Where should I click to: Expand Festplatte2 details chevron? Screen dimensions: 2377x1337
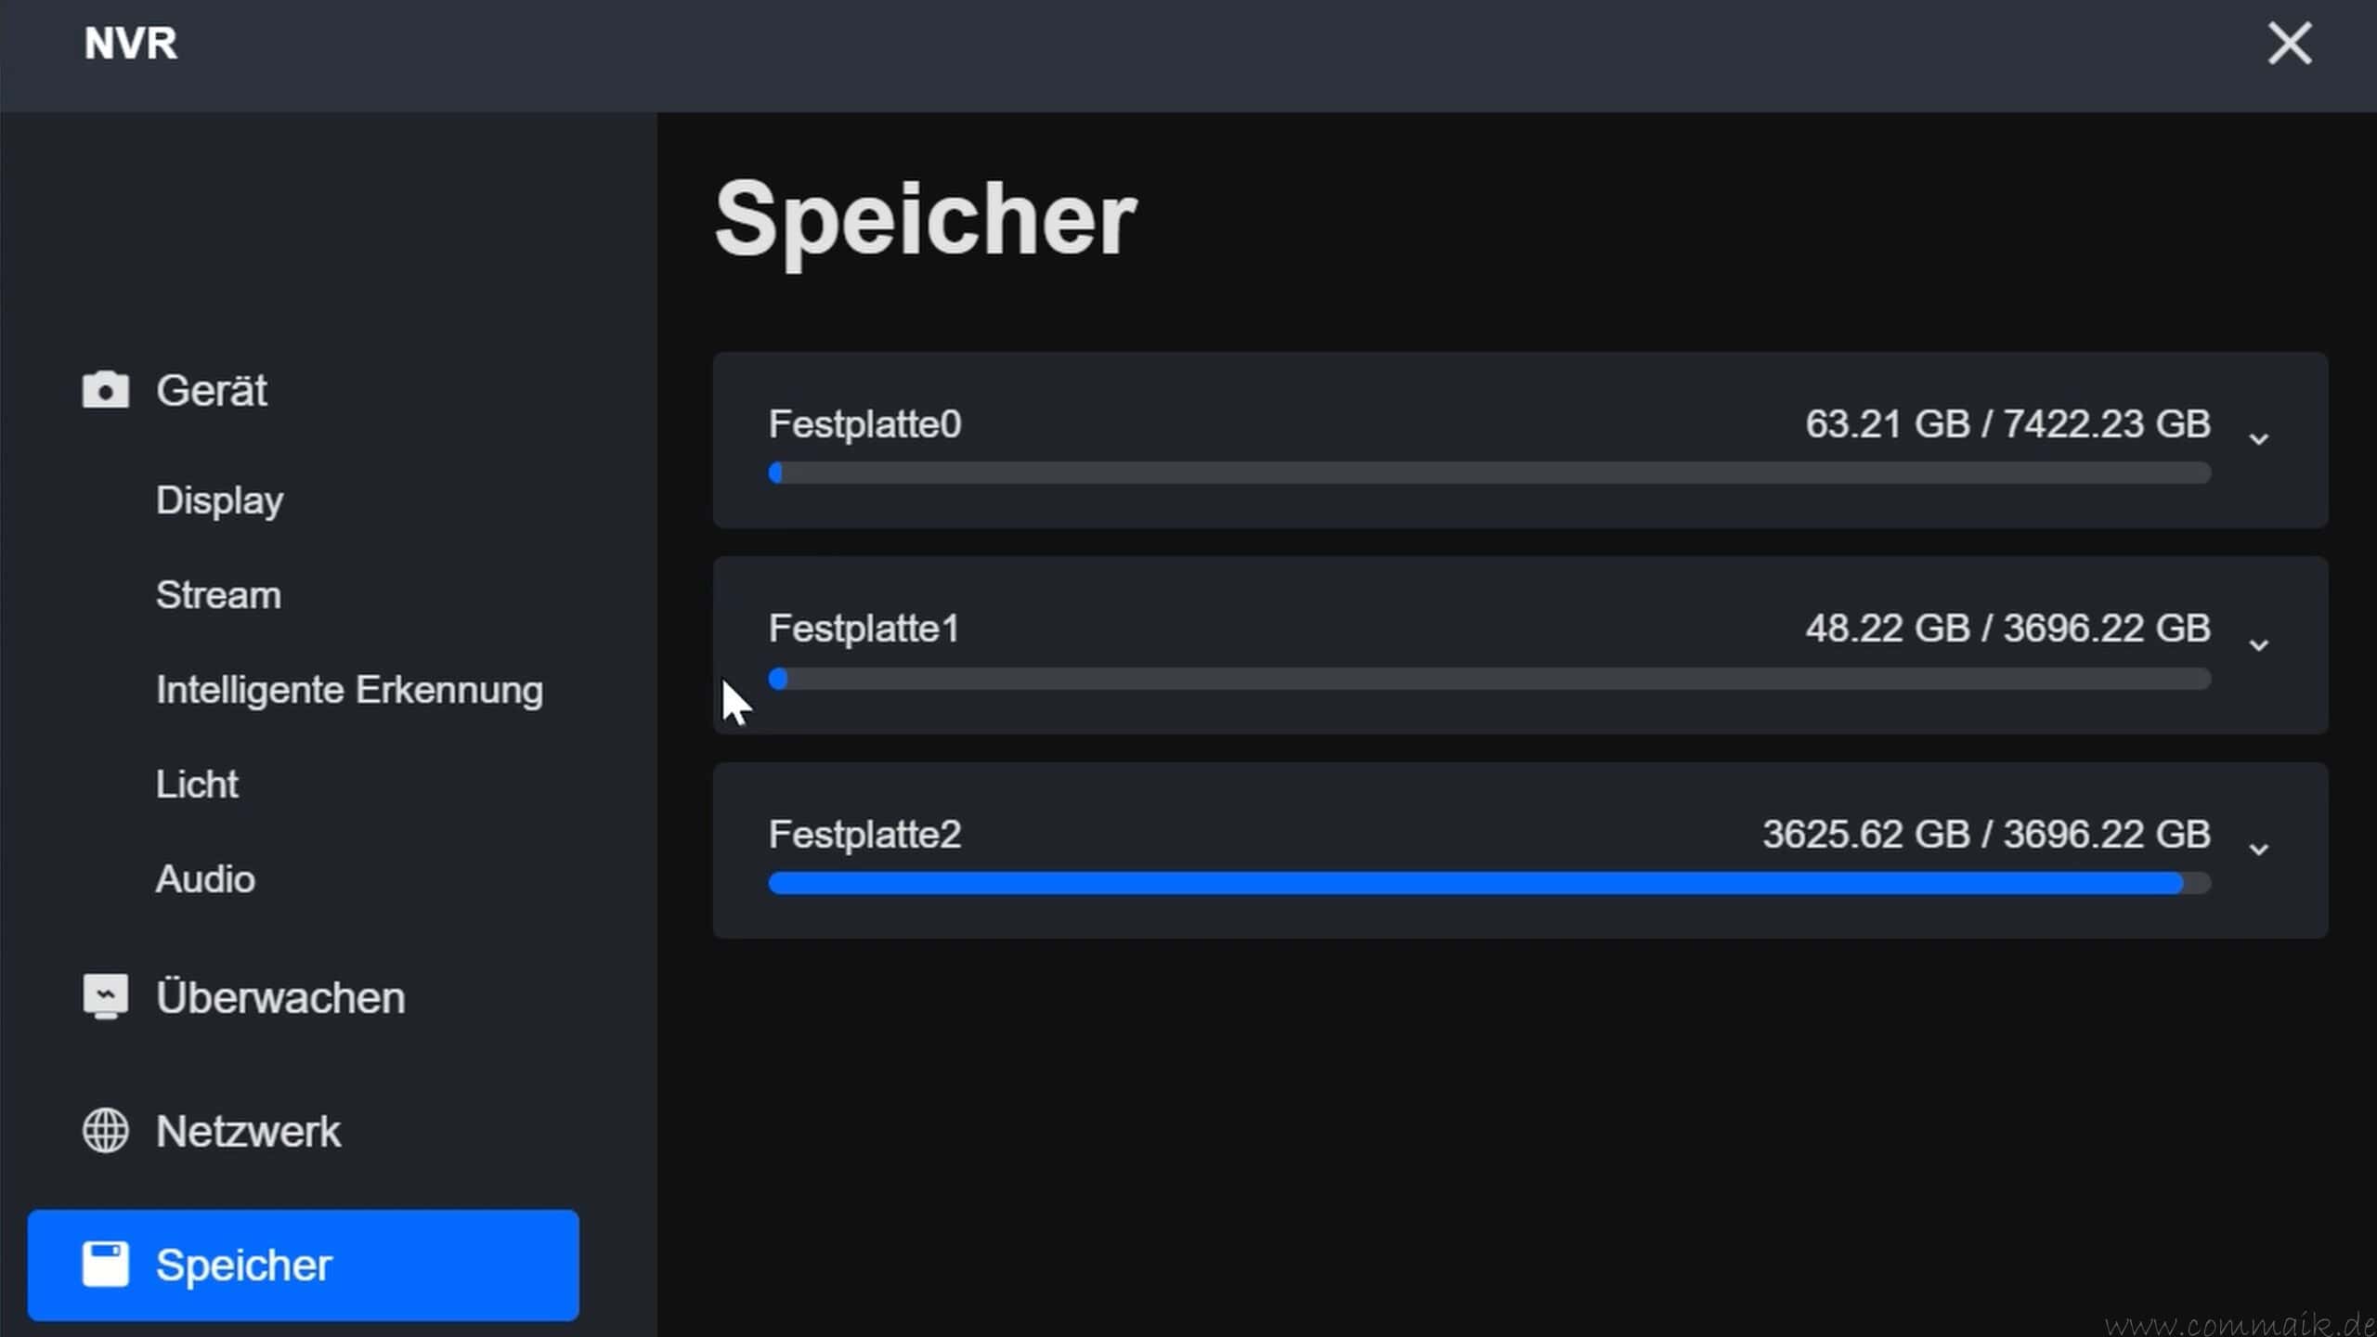2259,850
